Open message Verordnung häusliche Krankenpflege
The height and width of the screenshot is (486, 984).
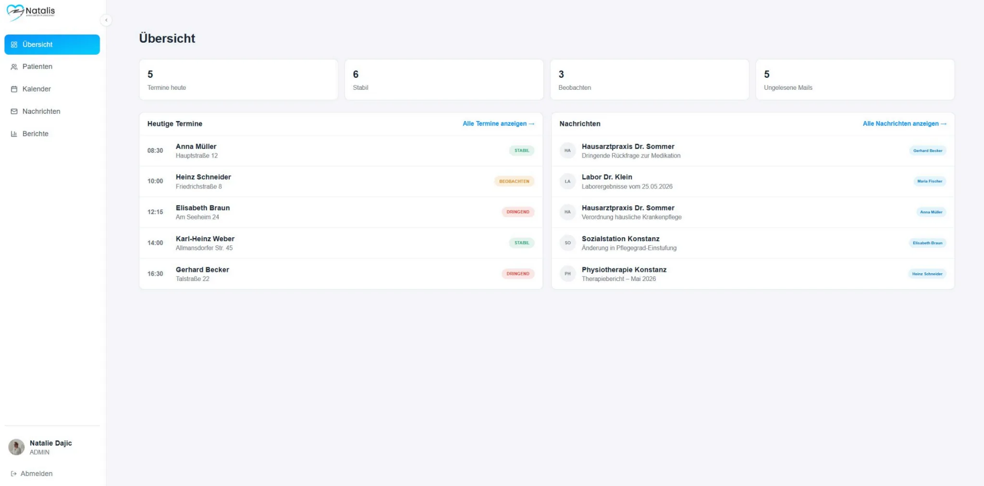[x=631, y=218]
